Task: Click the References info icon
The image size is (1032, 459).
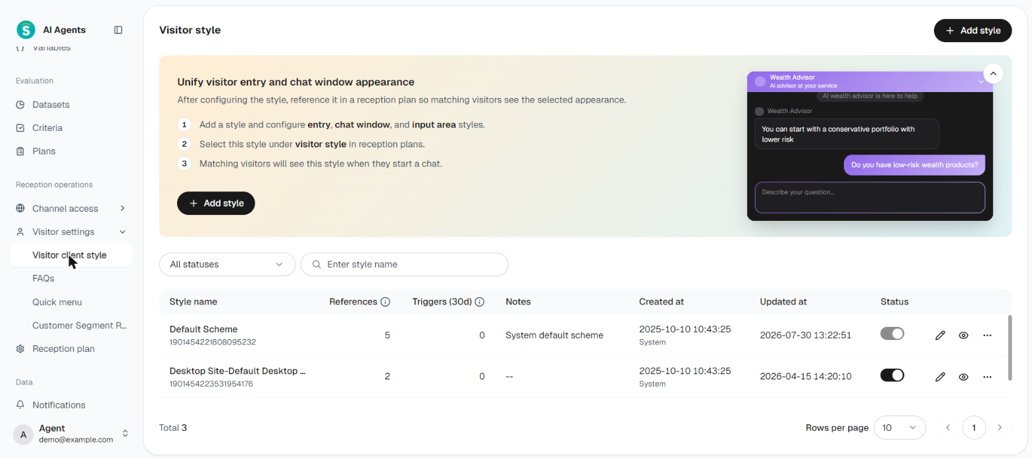Action: 386,302
